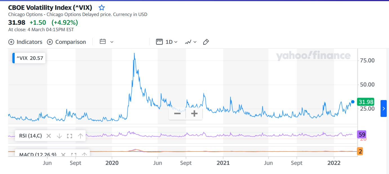Open the chart type line icon
Image resolution: width=389 pixels, height=174 pixels.
tap(188, 42)
